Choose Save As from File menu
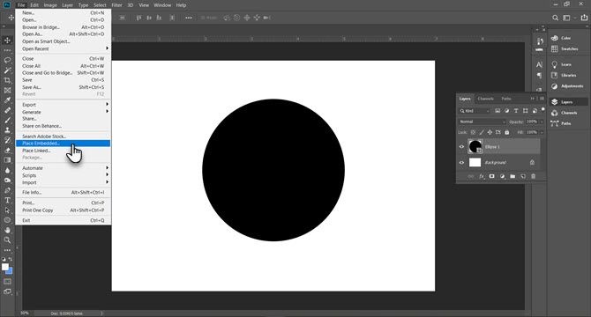This screenshot has height=317, width=591. tap(63, 87)
